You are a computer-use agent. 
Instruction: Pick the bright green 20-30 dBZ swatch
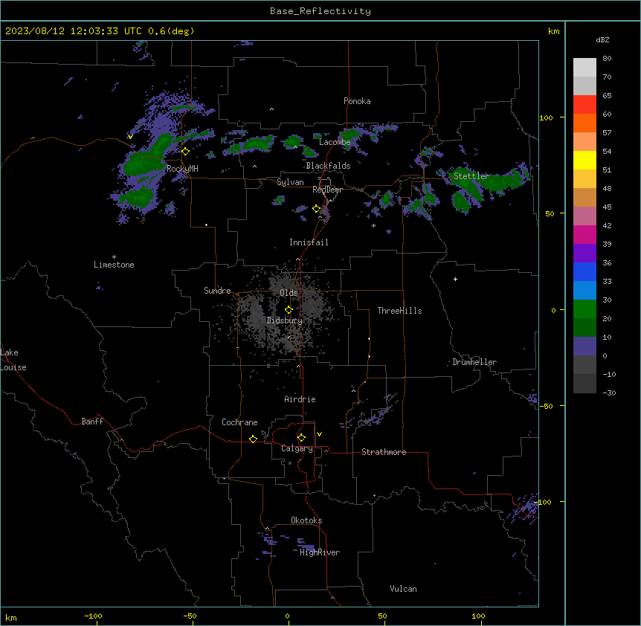pos(584,309)
